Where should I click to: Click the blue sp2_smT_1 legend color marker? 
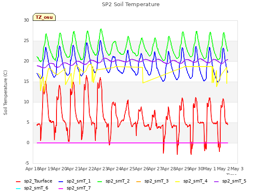point(61,181)
